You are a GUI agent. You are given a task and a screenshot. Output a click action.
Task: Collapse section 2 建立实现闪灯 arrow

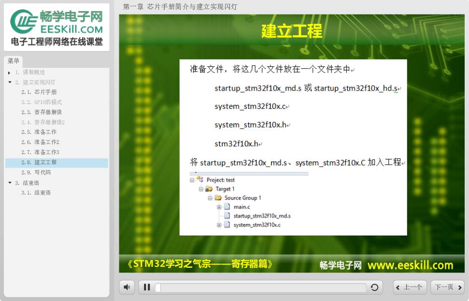tap(10, 82)
